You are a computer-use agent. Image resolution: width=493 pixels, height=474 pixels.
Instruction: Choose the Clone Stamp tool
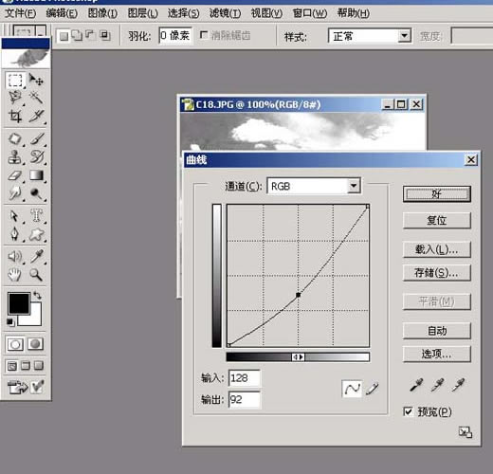pos(15,157)
